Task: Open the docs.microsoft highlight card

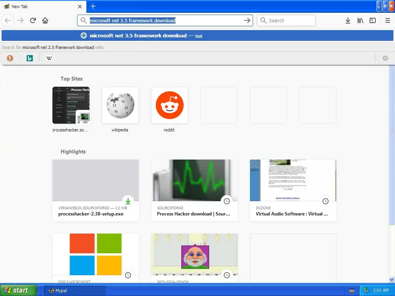Action: click(96, 258)
